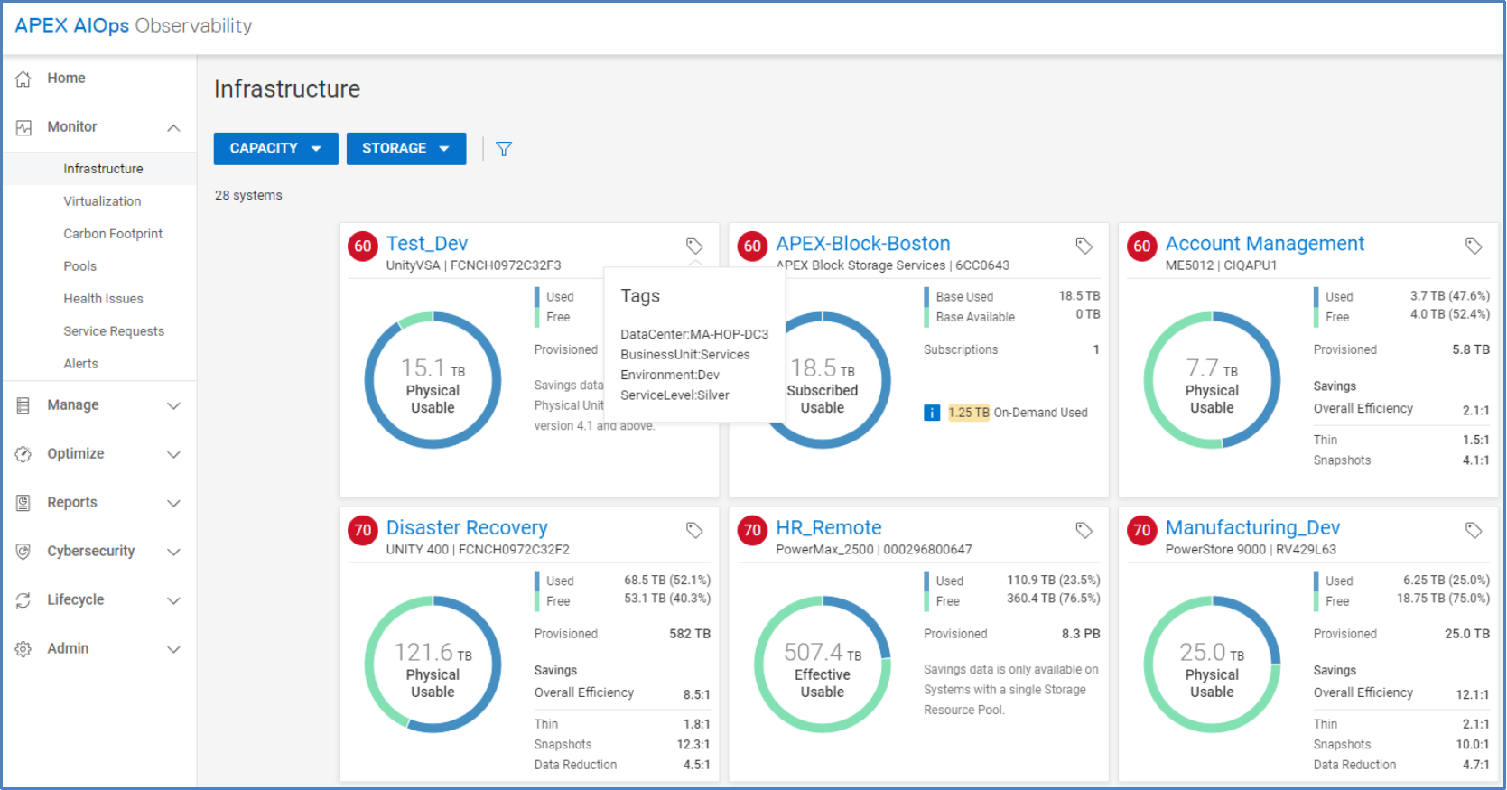The width and height of the screenshot is (1507, 790).
Task: Click health score 70 badge on Manufacturing_Dev
Action: 1142,530
